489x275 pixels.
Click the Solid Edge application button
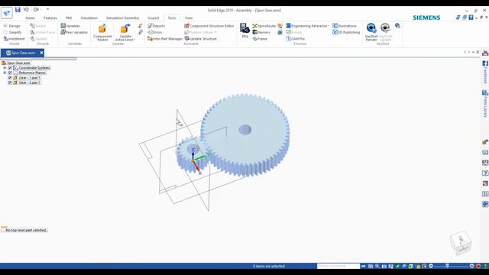tap(7, 13)
